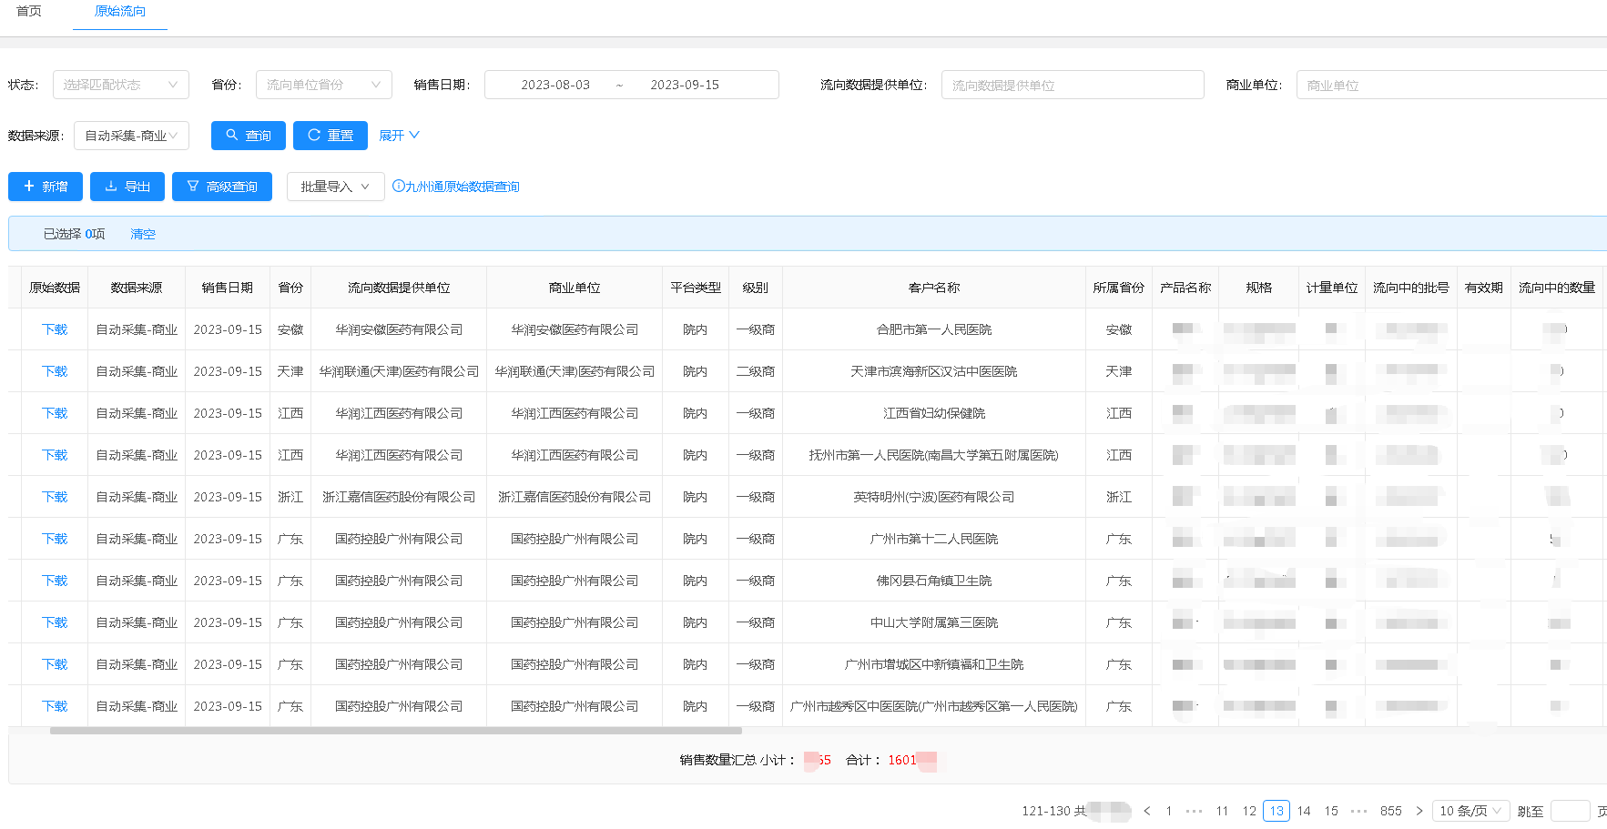Open 高级查询 advanced filter
Image resolution: width=1607 pixels, height=829 pixels.
222,187
